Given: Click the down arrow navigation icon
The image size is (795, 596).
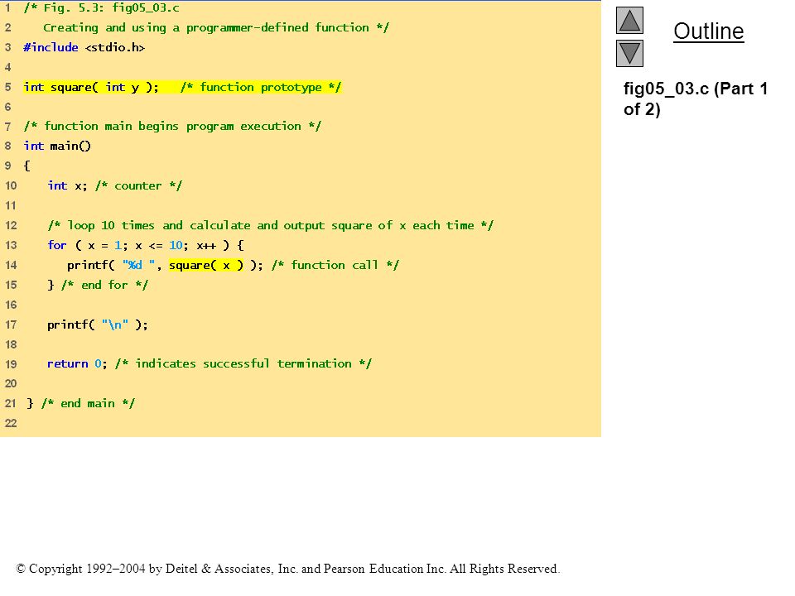Looking at the screenshot, I should point(629,53).
